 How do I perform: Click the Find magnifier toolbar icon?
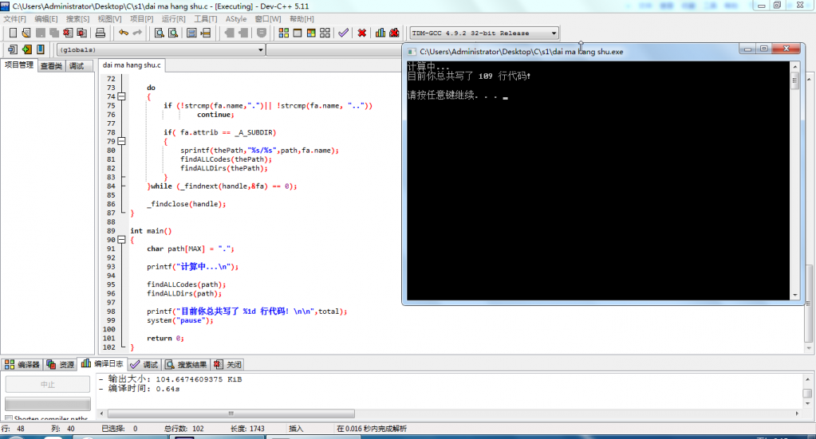click(160, 33)
